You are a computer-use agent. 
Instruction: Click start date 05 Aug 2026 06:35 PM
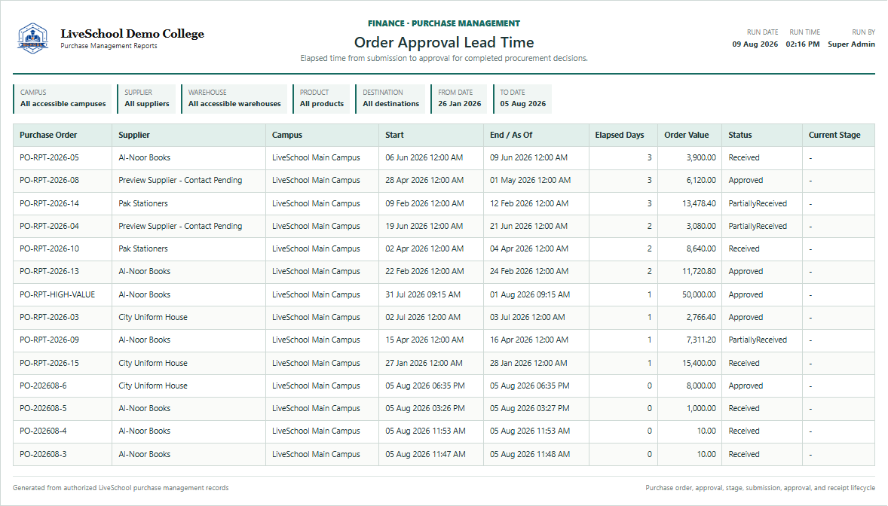point(424,386)
